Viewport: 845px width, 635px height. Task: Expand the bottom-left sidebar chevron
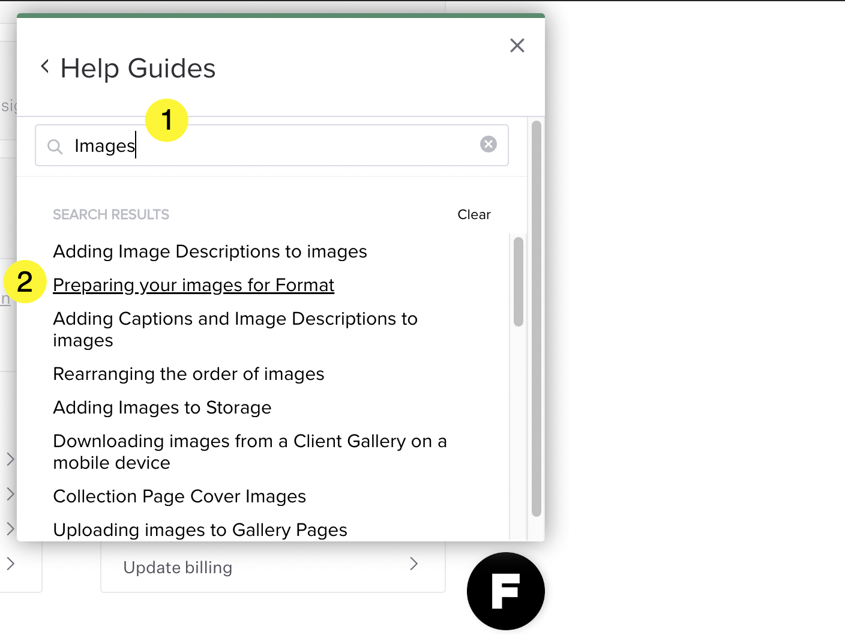click(x=10, y=564)
